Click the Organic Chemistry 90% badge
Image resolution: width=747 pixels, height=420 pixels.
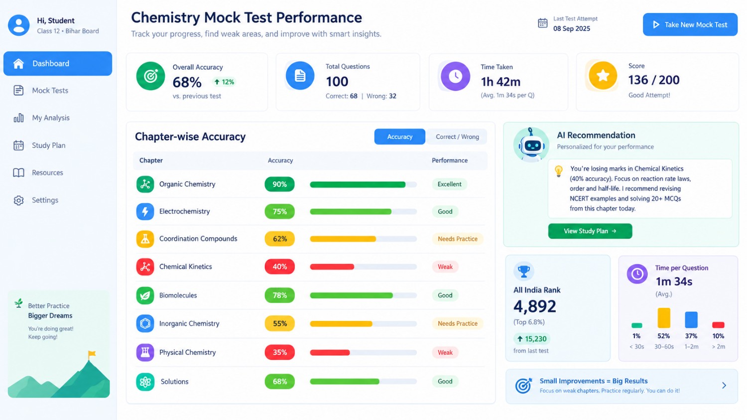coord(279,184)
